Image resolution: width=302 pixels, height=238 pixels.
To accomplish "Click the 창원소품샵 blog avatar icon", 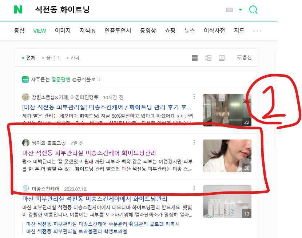I will point(26,97).
